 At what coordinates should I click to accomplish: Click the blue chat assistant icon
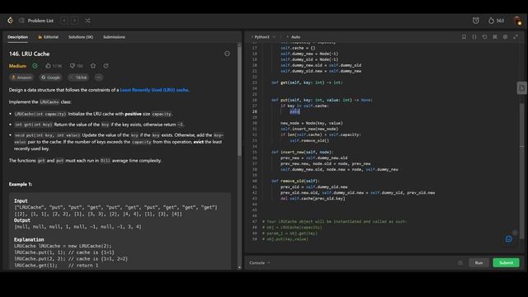[x=509, y=238]
